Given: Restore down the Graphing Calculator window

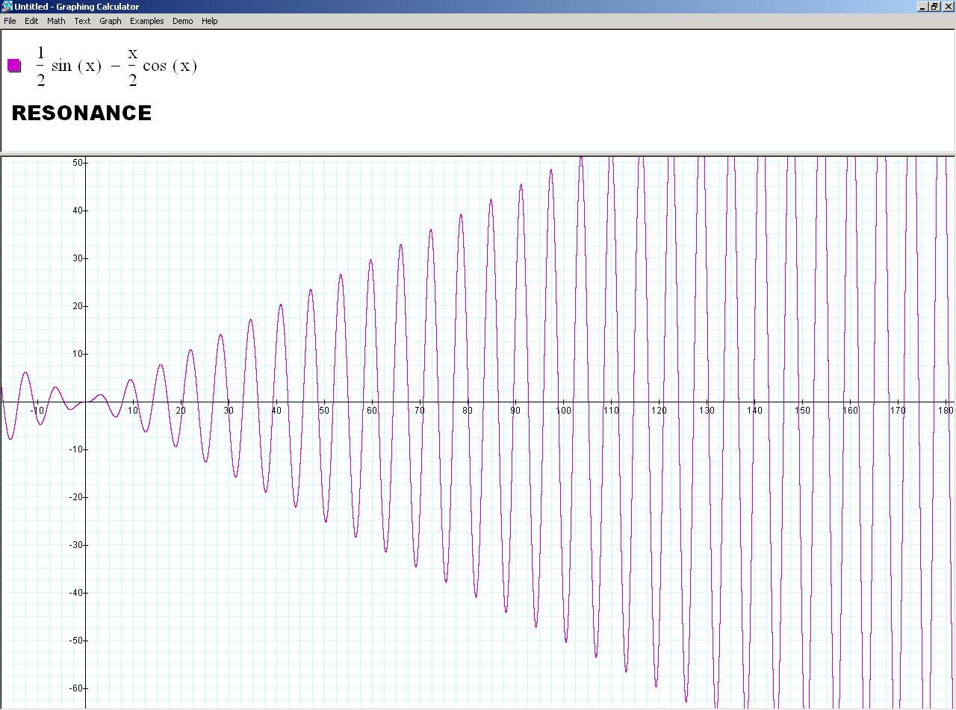Looking at the screenshot, I should tap(934, 6).
